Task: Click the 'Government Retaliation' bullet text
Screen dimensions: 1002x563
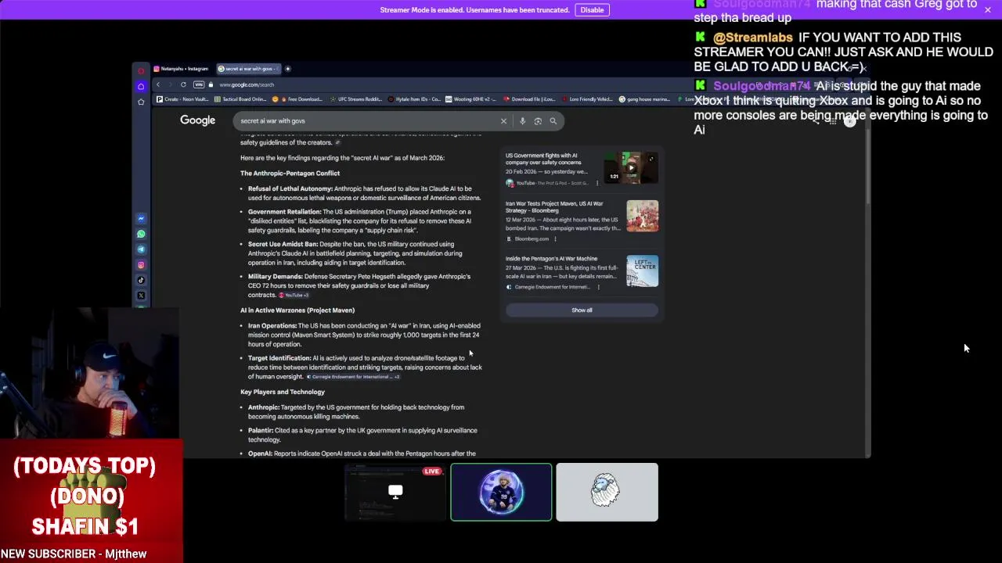Action: click(360, 221)
